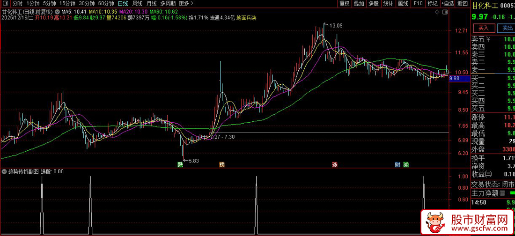Click the 买一 order book row
515x236 pixels.
tap(493, 78)
